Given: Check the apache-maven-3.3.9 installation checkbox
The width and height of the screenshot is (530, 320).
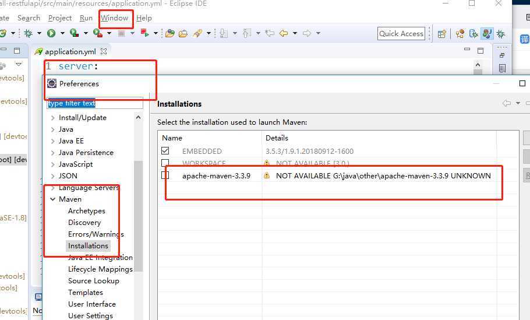Looking at the screenshot, I should tap(165, 175).
